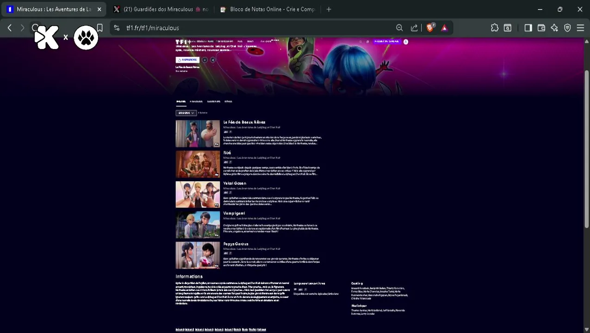Click the Yakai Gozen episode title

point(235,183)
